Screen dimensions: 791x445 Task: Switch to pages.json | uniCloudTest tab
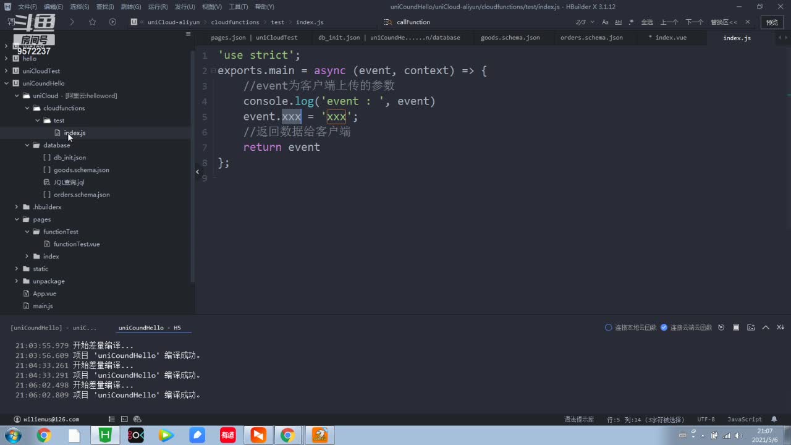254,38
